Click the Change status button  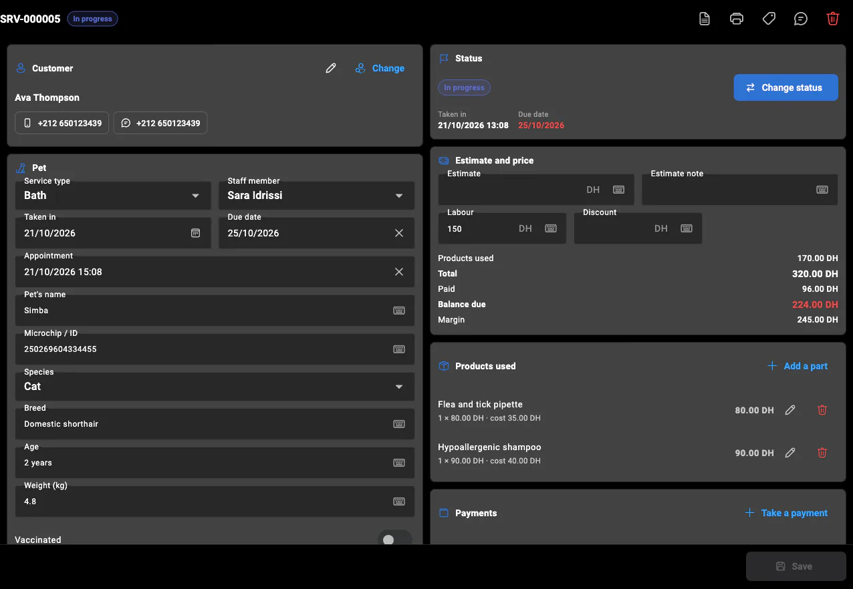click(785, 87)
